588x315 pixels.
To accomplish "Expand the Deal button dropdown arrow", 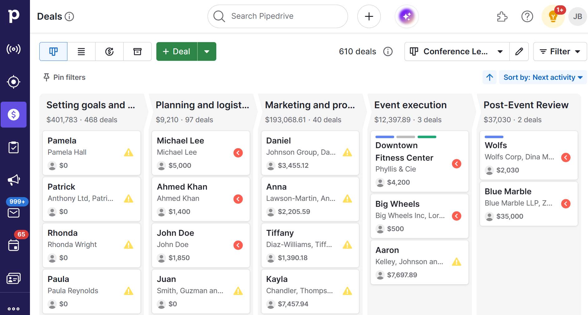I will pos(207,51).
